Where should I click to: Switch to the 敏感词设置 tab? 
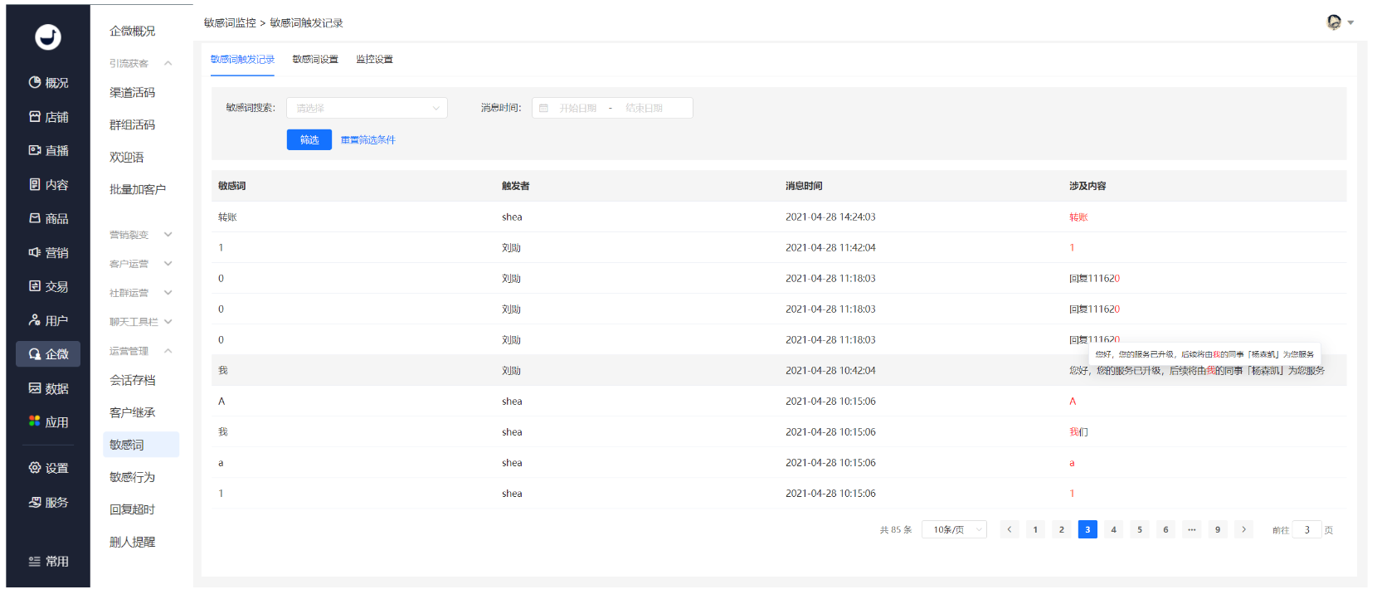(315, 60)
